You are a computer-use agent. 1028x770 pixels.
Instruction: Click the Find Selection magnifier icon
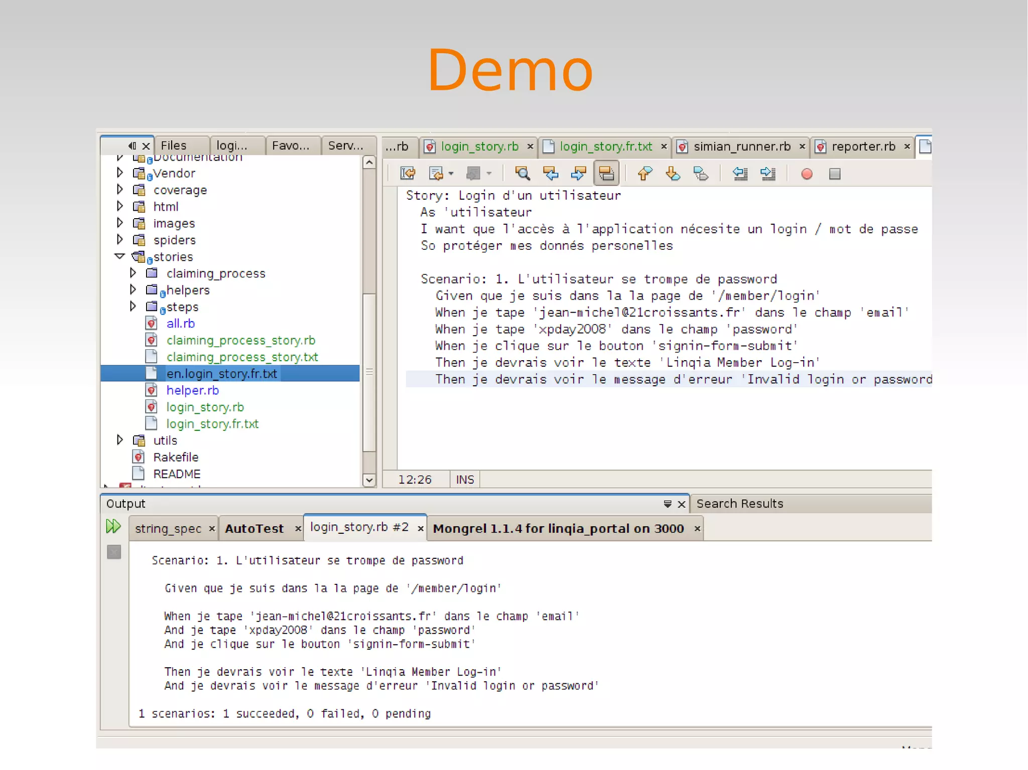[523, 174]
